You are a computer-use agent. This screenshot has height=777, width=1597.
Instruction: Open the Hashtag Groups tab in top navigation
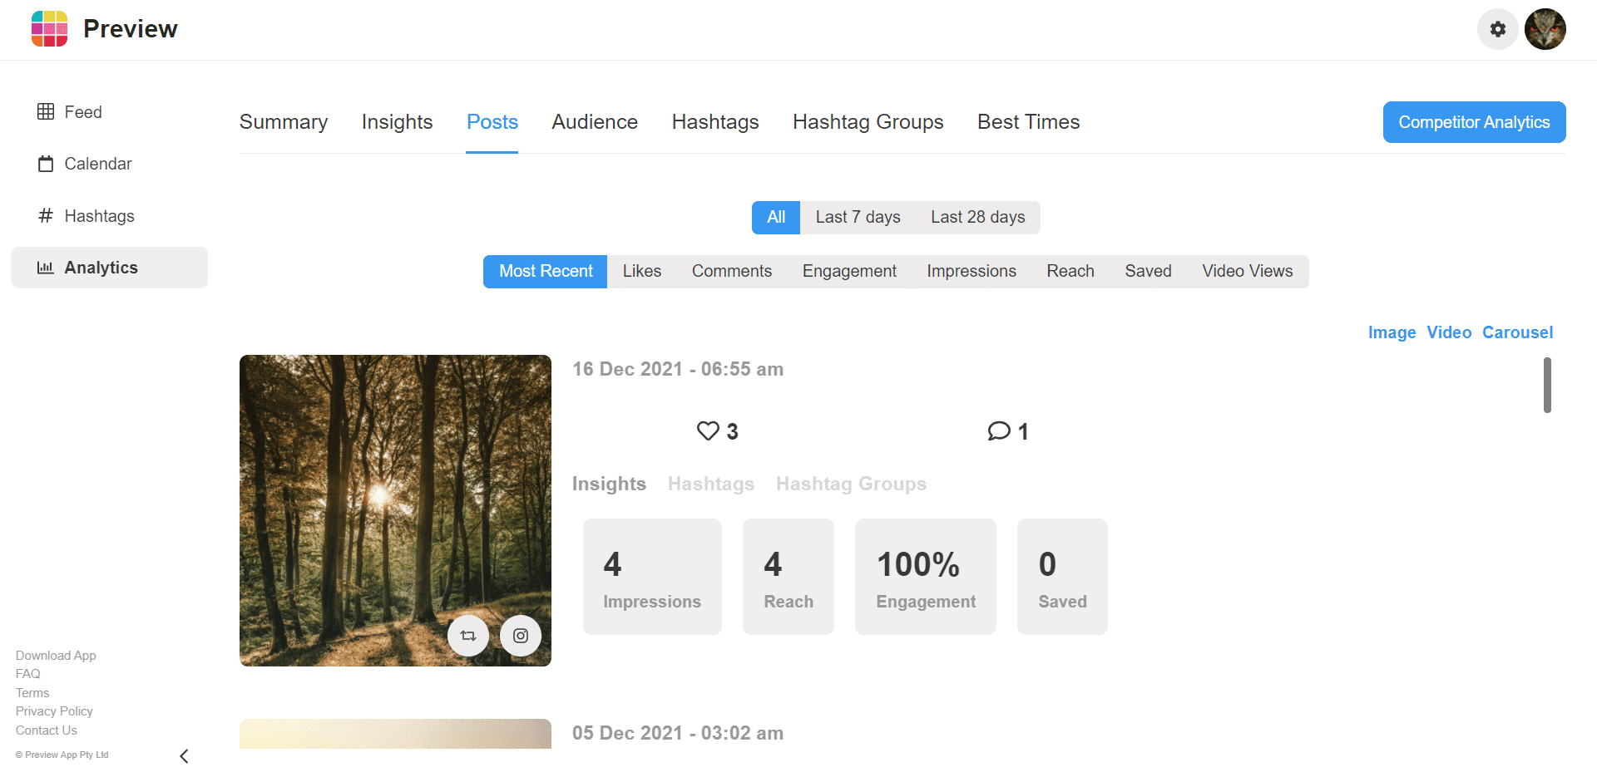(868, 122)
